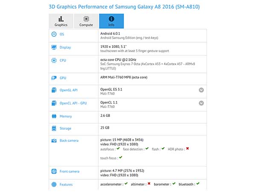Click the Memory row icon

[54, 116]
